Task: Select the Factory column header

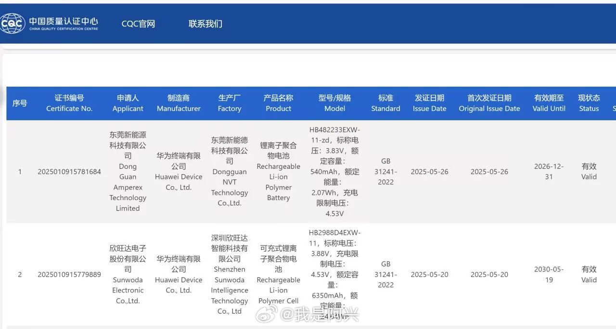Action: coord(230,103)
